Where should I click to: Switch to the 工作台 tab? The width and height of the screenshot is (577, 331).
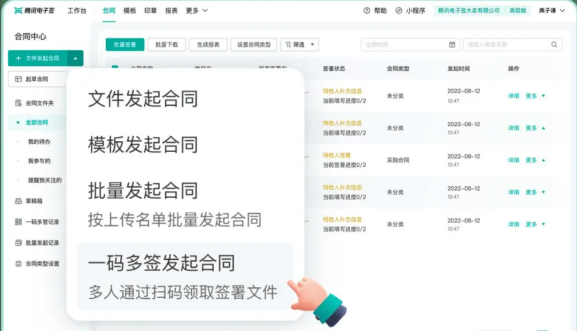pos(76,10)
